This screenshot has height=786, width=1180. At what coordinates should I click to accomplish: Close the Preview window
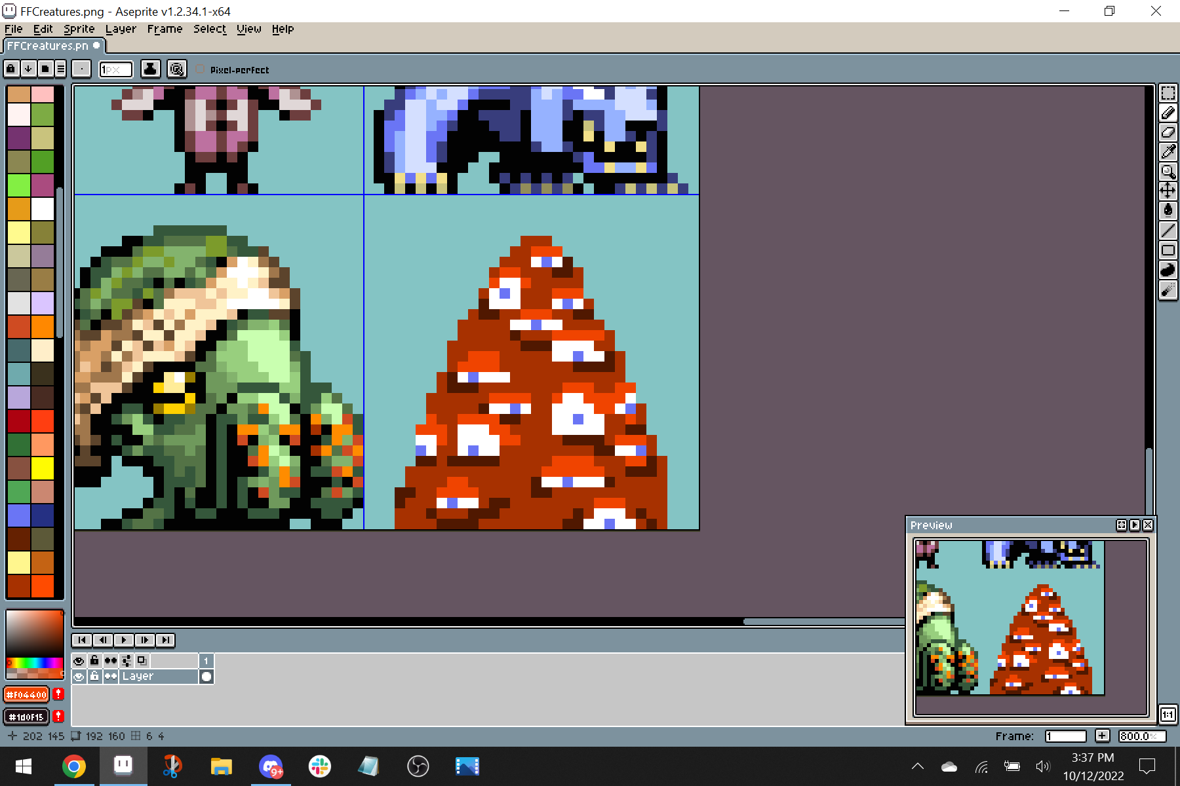click(1147, 525)
